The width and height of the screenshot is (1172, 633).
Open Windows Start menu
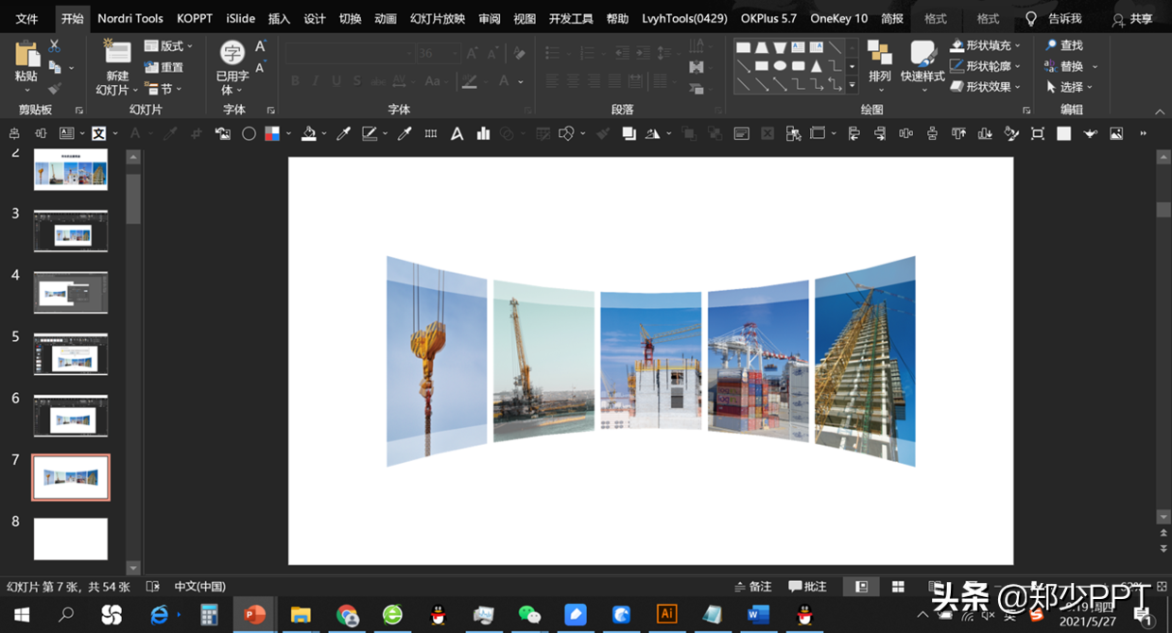21,615
